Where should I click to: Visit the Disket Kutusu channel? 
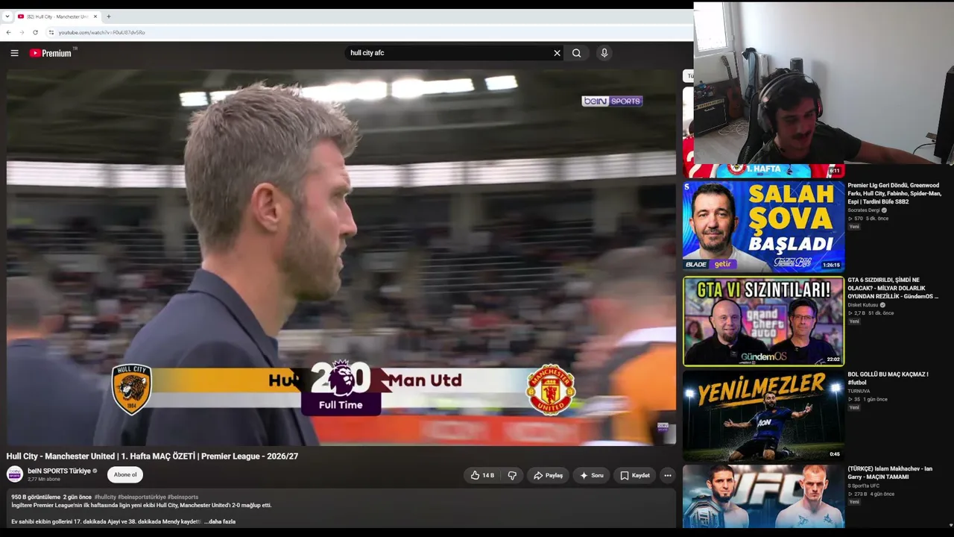[x=863, y=305]
